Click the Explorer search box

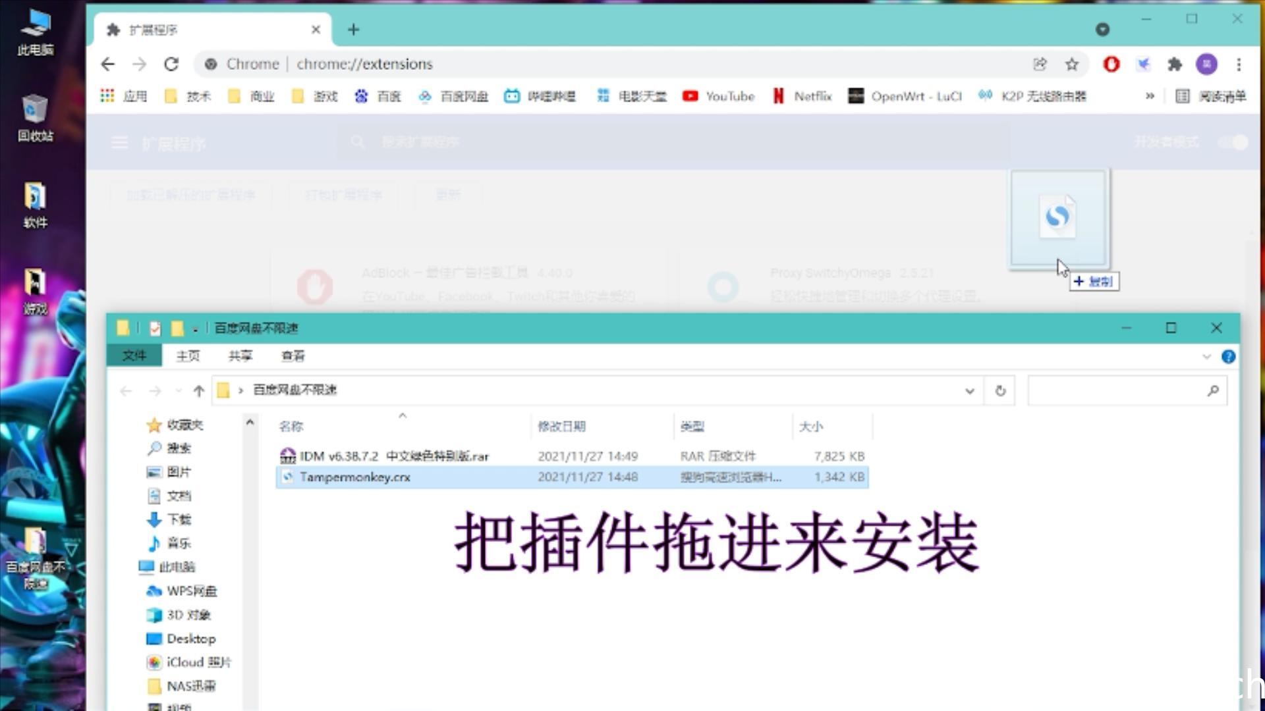tap(1127, 390)
